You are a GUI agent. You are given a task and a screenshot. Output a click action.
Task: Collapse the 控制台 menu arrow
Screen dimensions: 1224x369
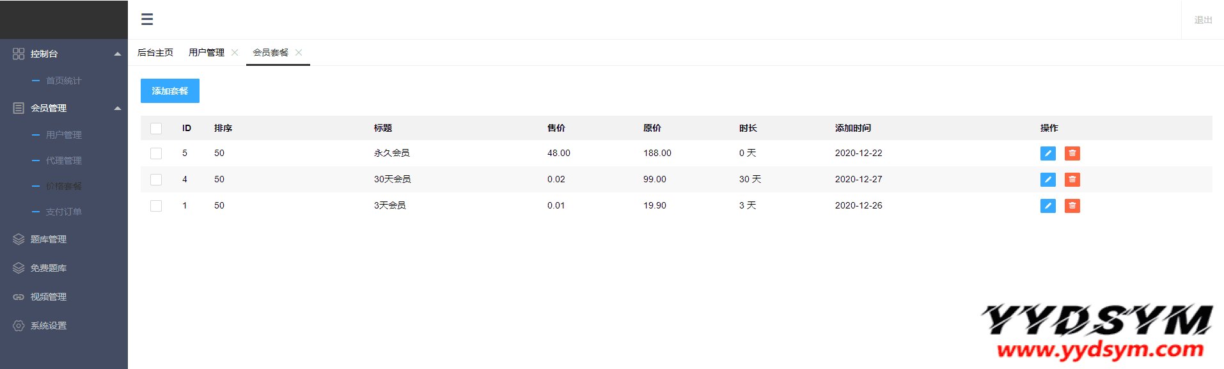pyautogui.click(x=118, y=54)
